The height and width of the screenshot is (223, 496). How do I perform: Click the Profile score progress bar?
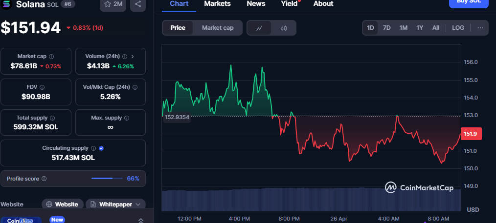pyautogui.click(x=107, y=179)
